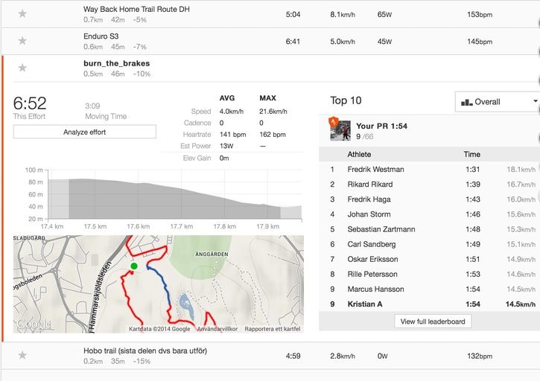The width and height of the screenshot is (540, 381).
Task: Click the athlete profile avatar thumbnail
Action: tap(340, 132)
